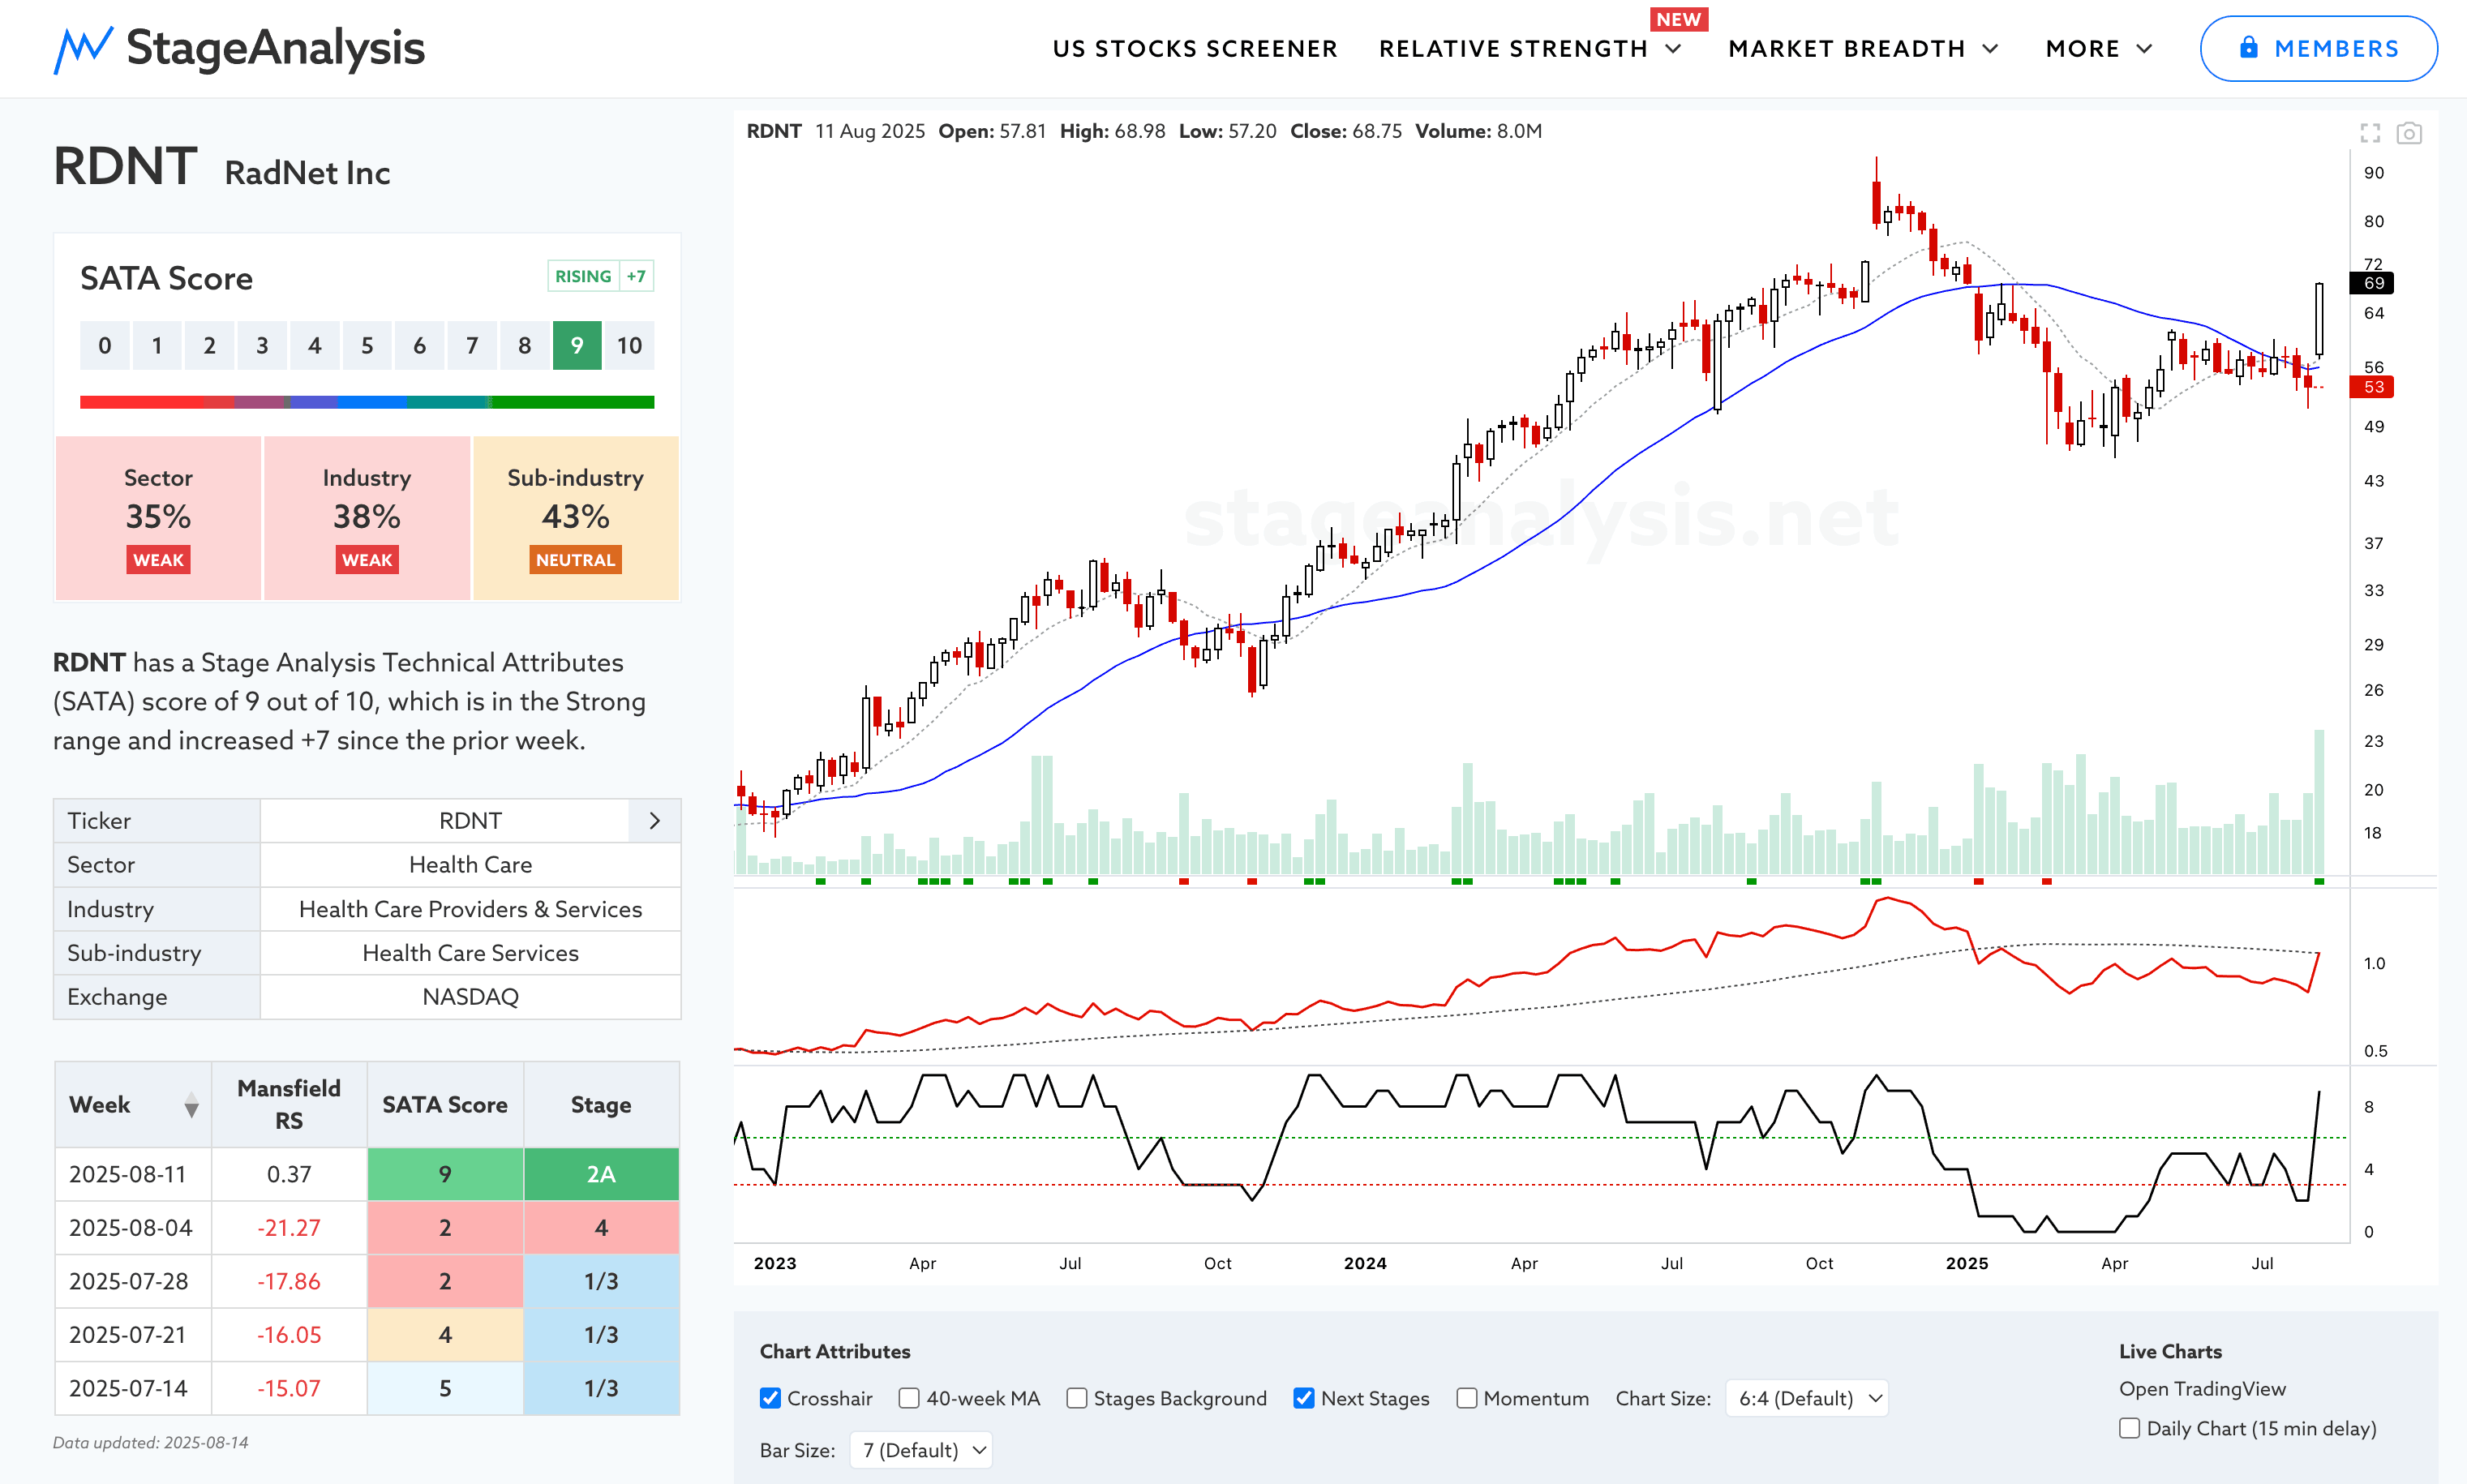Click the Health Care Services cell
This screenshot has height=1484, width=2467.
pyautogui.click(x=470, y=953)
